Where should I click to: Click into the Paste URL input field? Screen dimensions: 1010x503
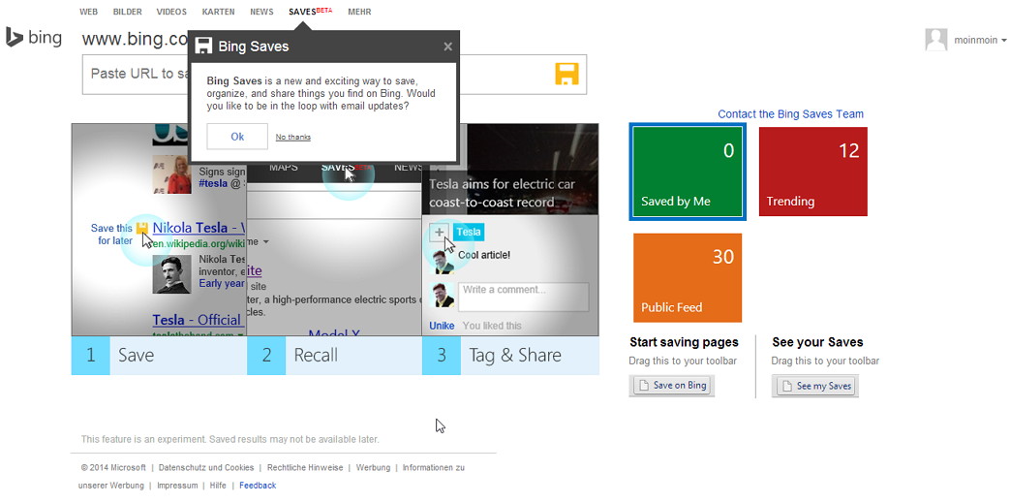[x=334, y=75]
